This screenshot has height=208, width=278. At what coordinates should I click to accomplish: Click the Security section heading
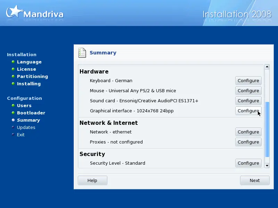tap(92, 154)
